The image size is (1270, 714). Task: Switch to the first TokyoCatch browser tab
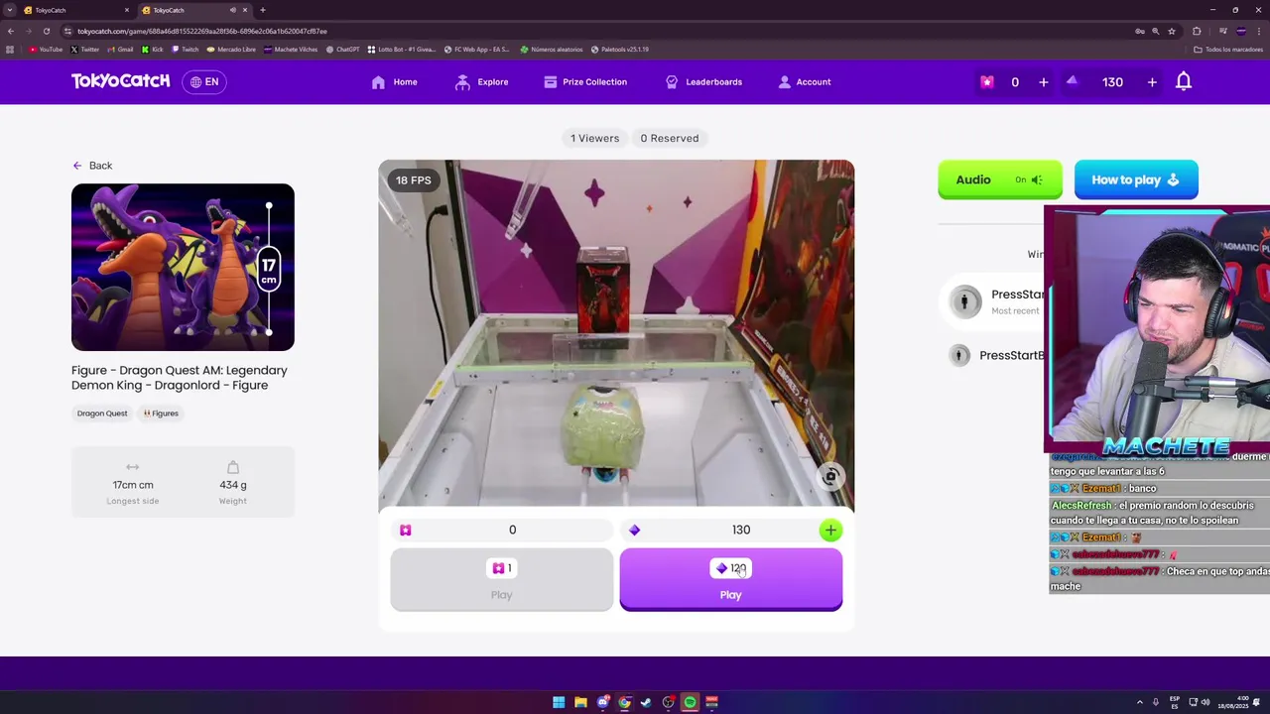click(75, 10)
